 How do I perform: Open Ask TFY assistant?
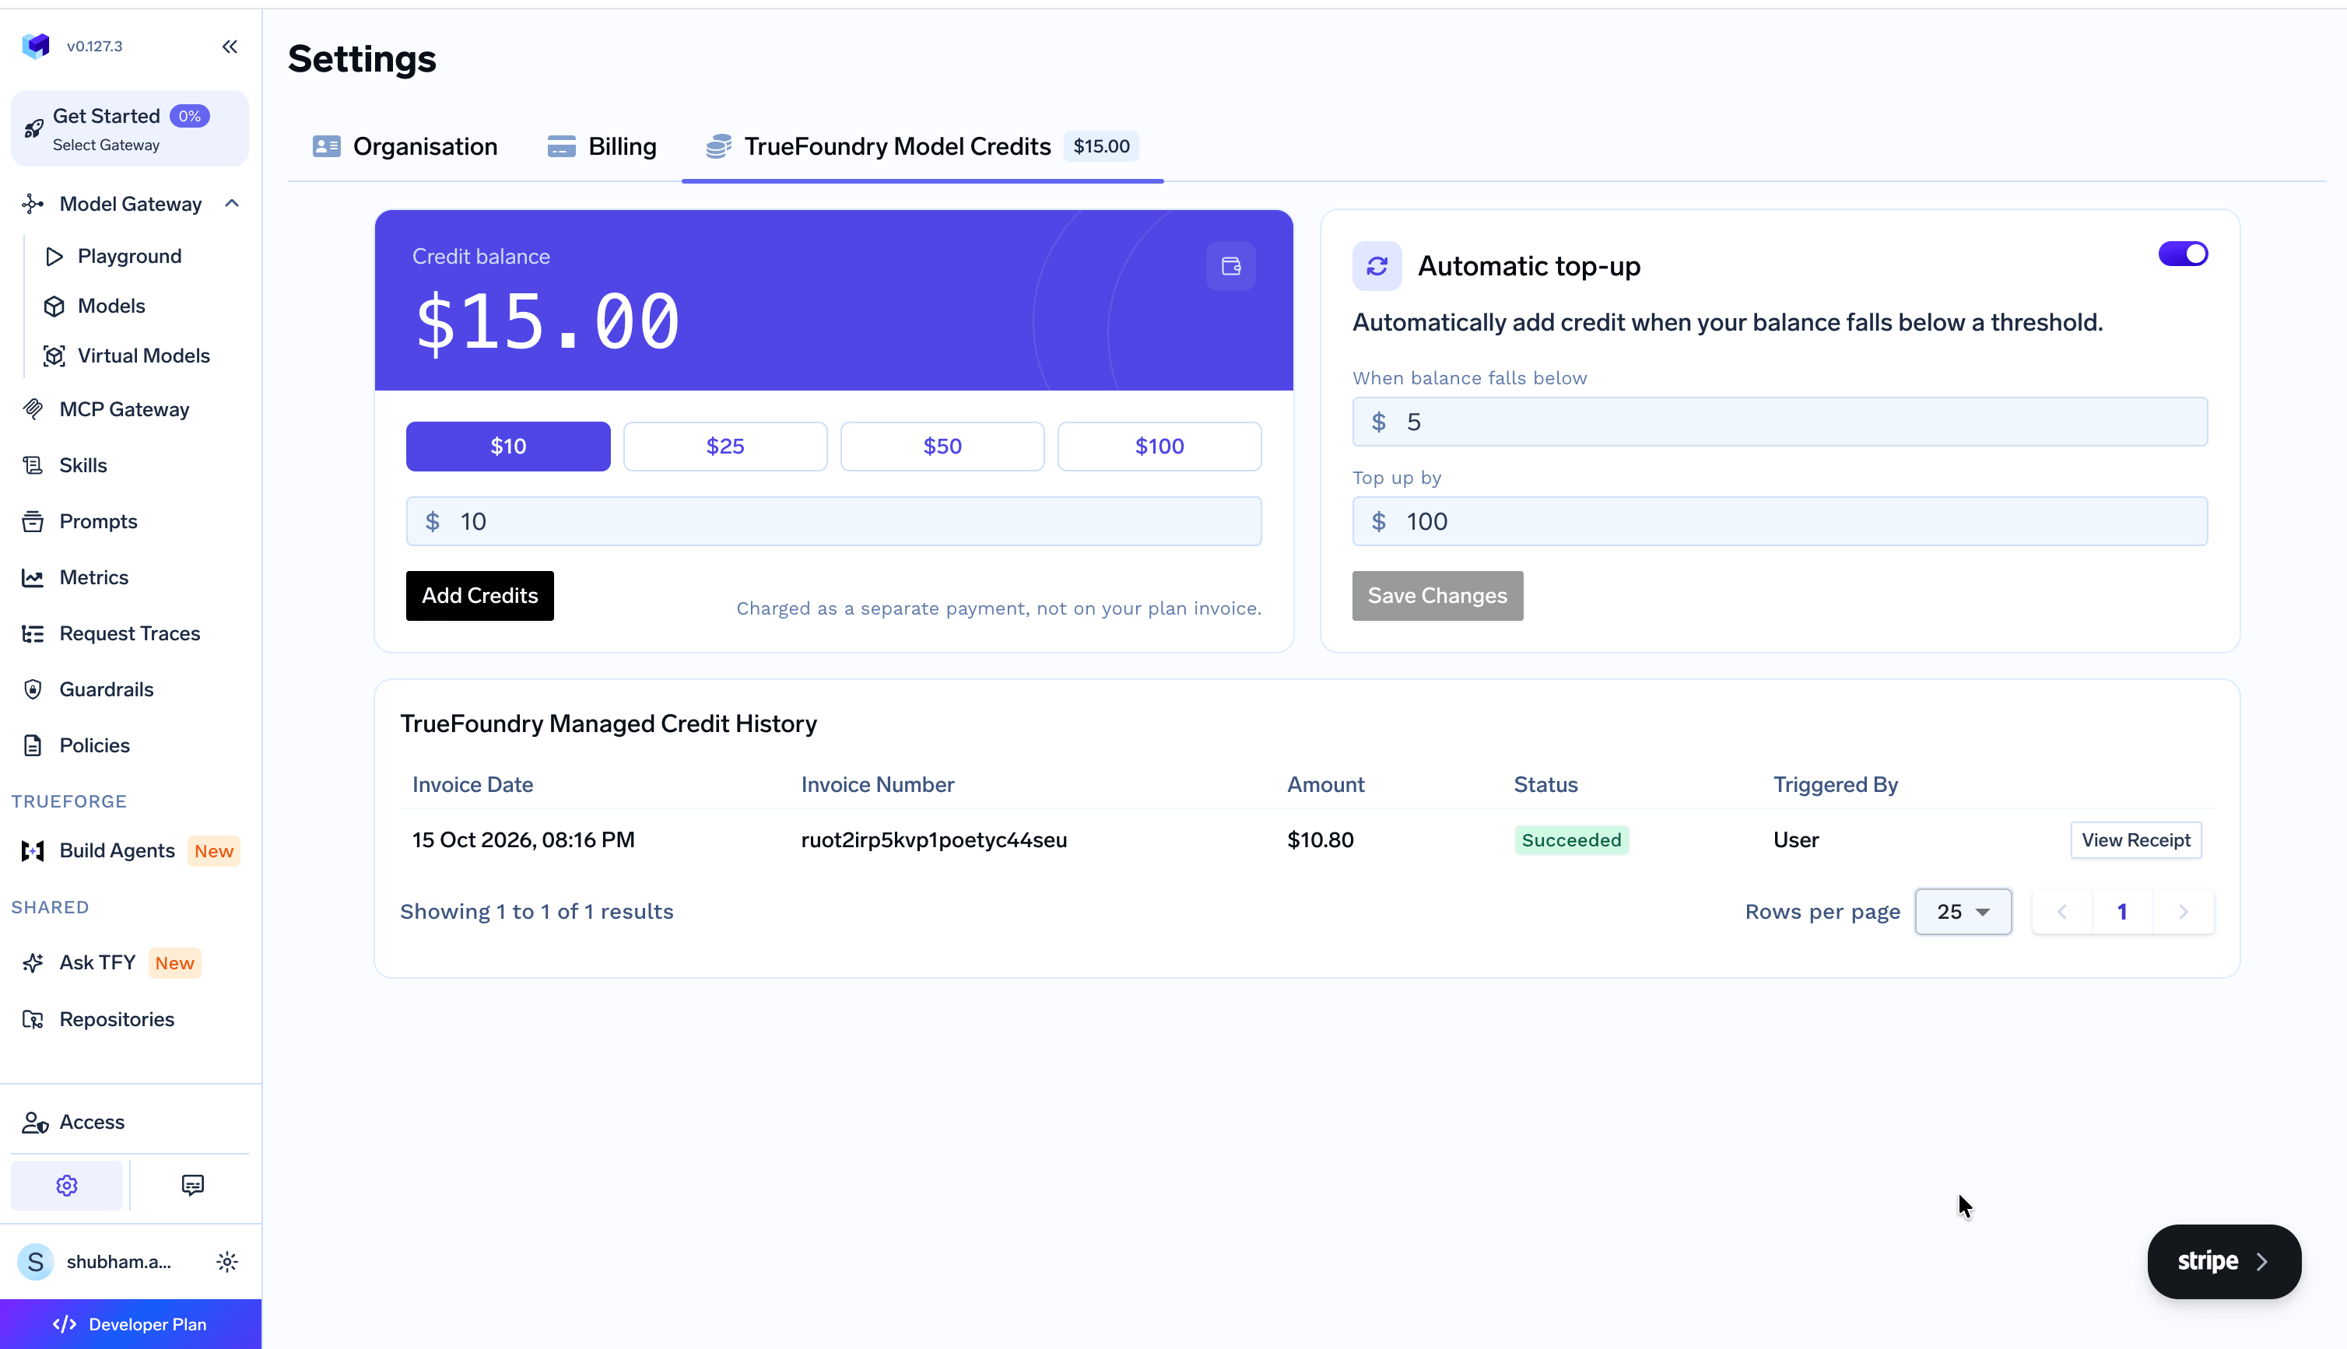[97, 962]
